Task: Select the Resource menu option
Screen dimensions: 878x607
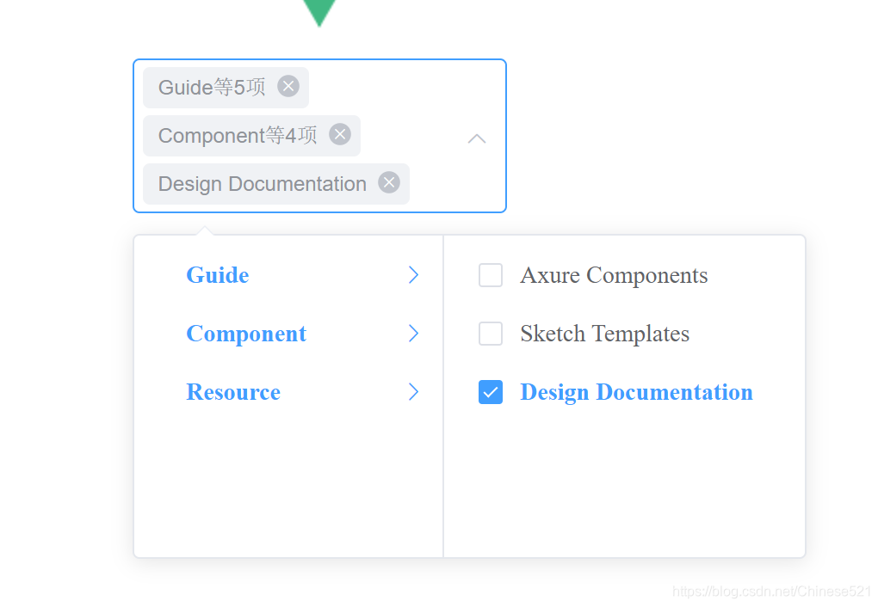Action: [x=288, y=391]
